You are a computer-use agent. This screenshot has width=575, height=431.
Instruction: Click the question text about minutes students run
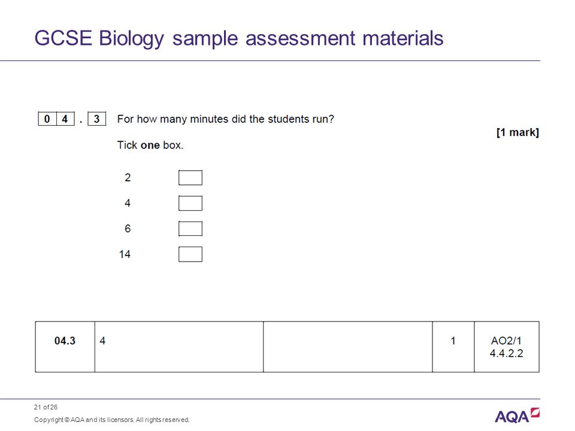click(x=226, y=119)
